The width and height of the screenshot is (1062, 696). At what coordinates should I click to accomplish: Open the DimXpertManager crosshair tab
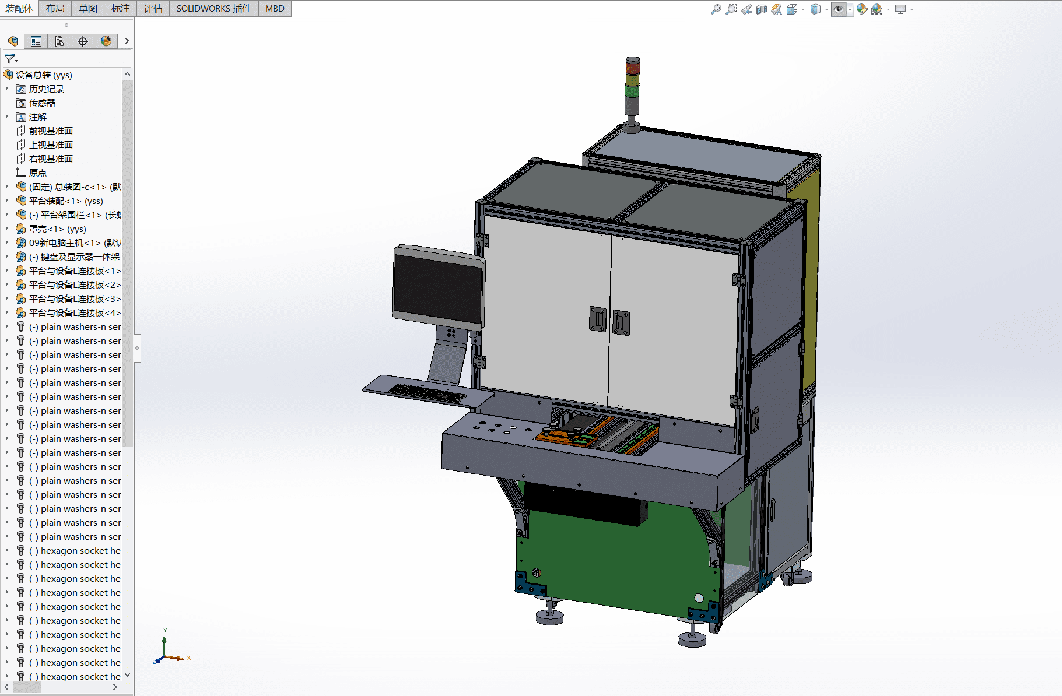coord(83,41)
